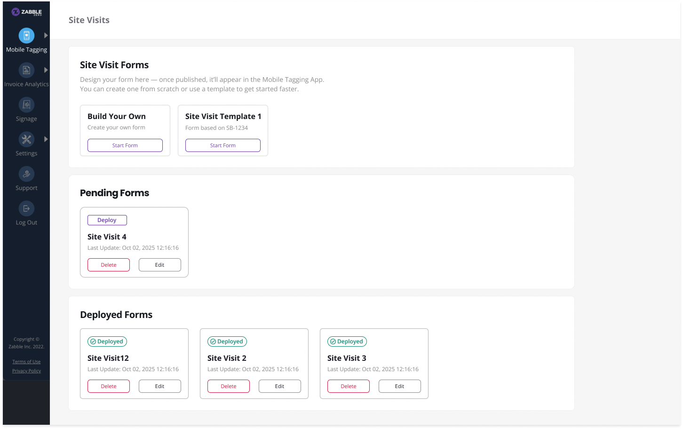Open the Mobile Tagging sidebar icon
This screenshot has width=683, height=429.
[26, 35]
